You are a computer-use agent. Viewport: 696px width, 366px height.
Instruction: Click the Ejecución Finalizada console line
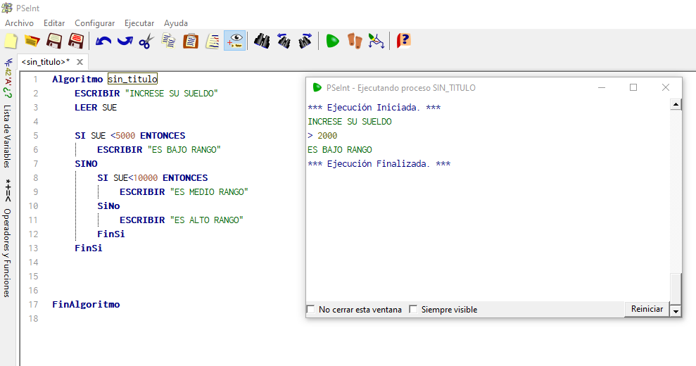pyautogui.click(x=379, y=164)
